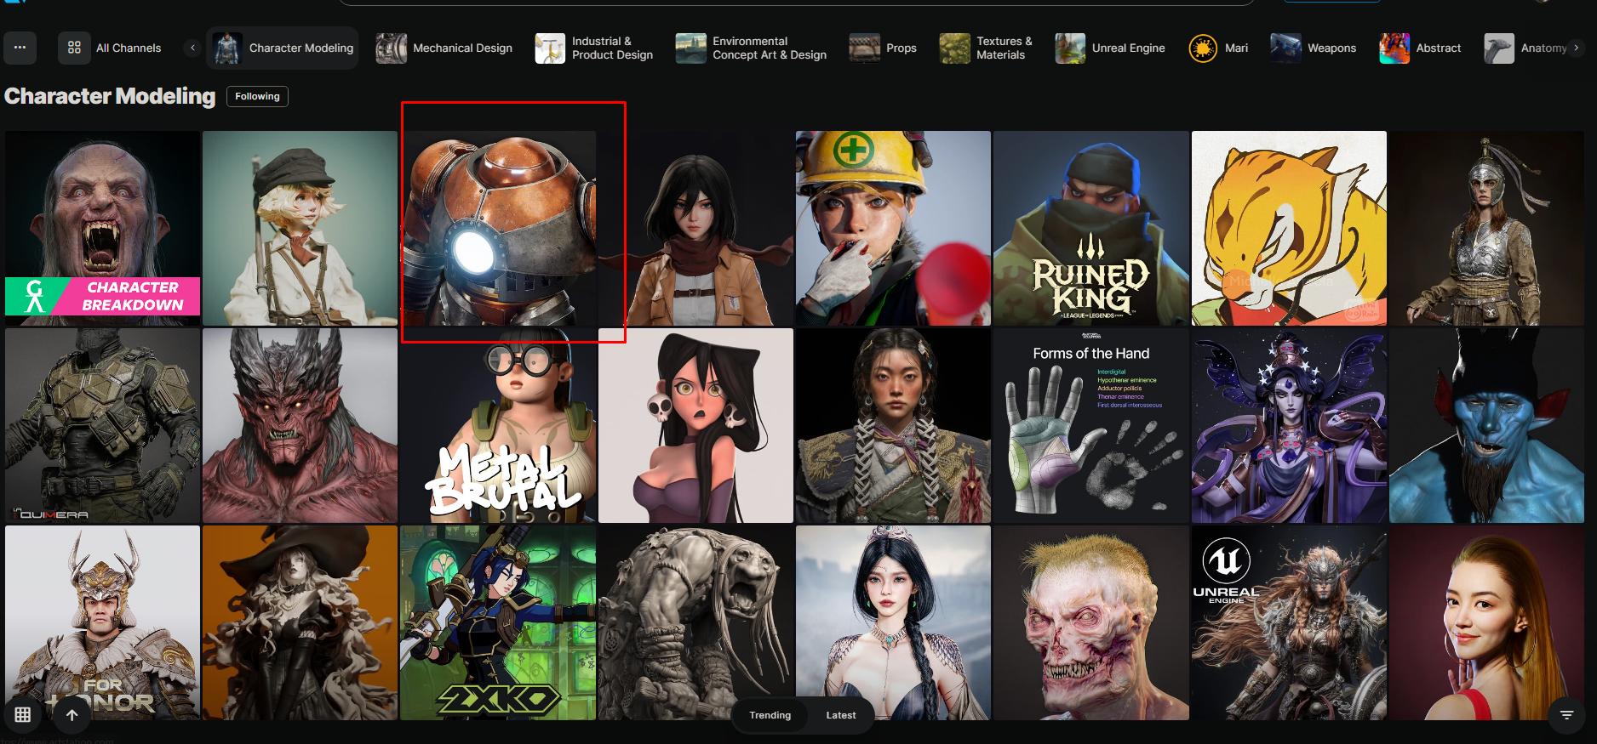This screenshot has height=744, width=1597.
Task: Open the yellow-haired zombie head artwork
Action: point(1091,622)
